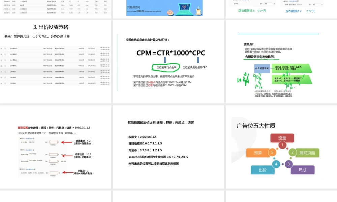This screenshot has height=202, width=337.
Task: Click the donut icon beside the laptop
Action: 170,12
